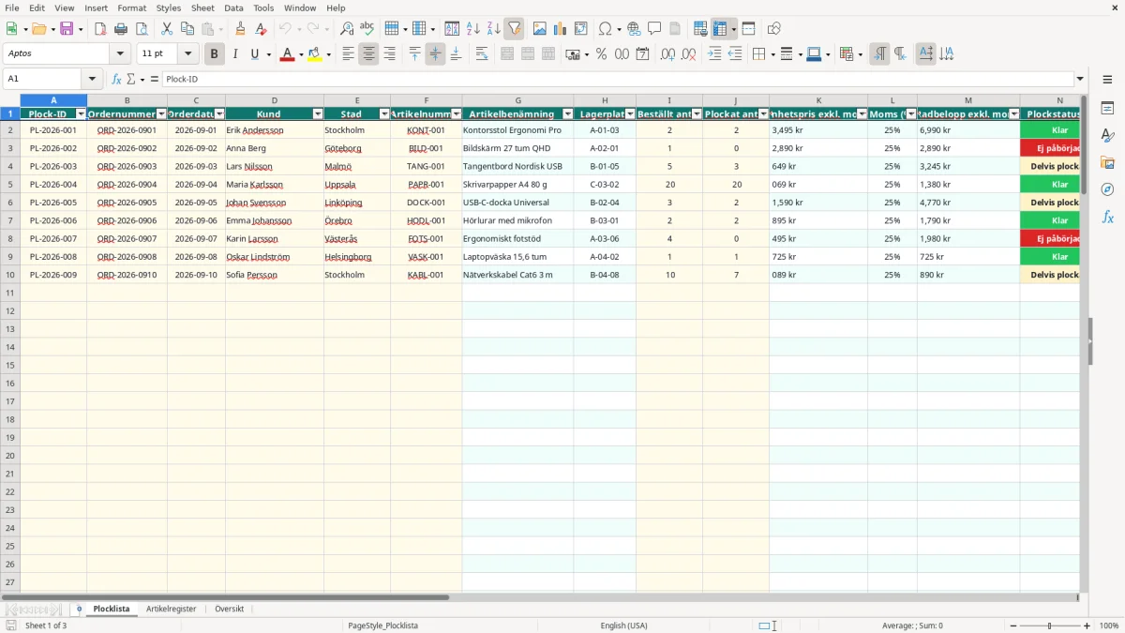The image size is (1125, 633).
Task: Format cells as percent
Action: pyautogui.click(x=602, y=54)
